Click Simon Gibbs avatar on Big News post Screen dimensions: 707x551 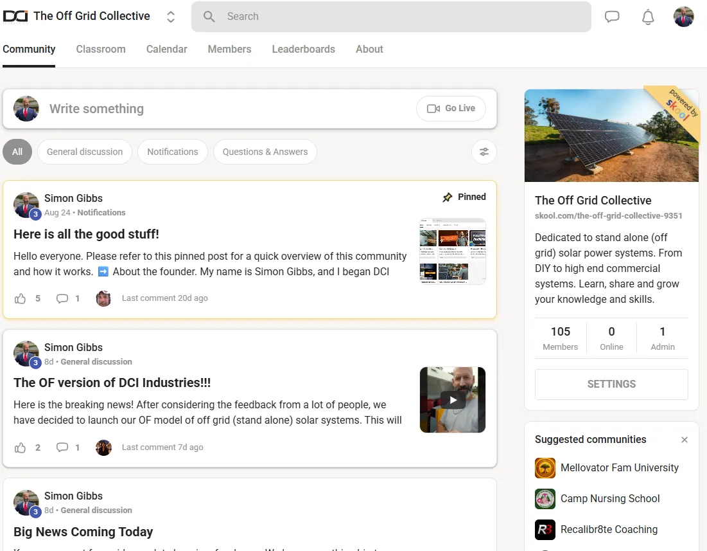pyautogui.click(x=26, y=503)
